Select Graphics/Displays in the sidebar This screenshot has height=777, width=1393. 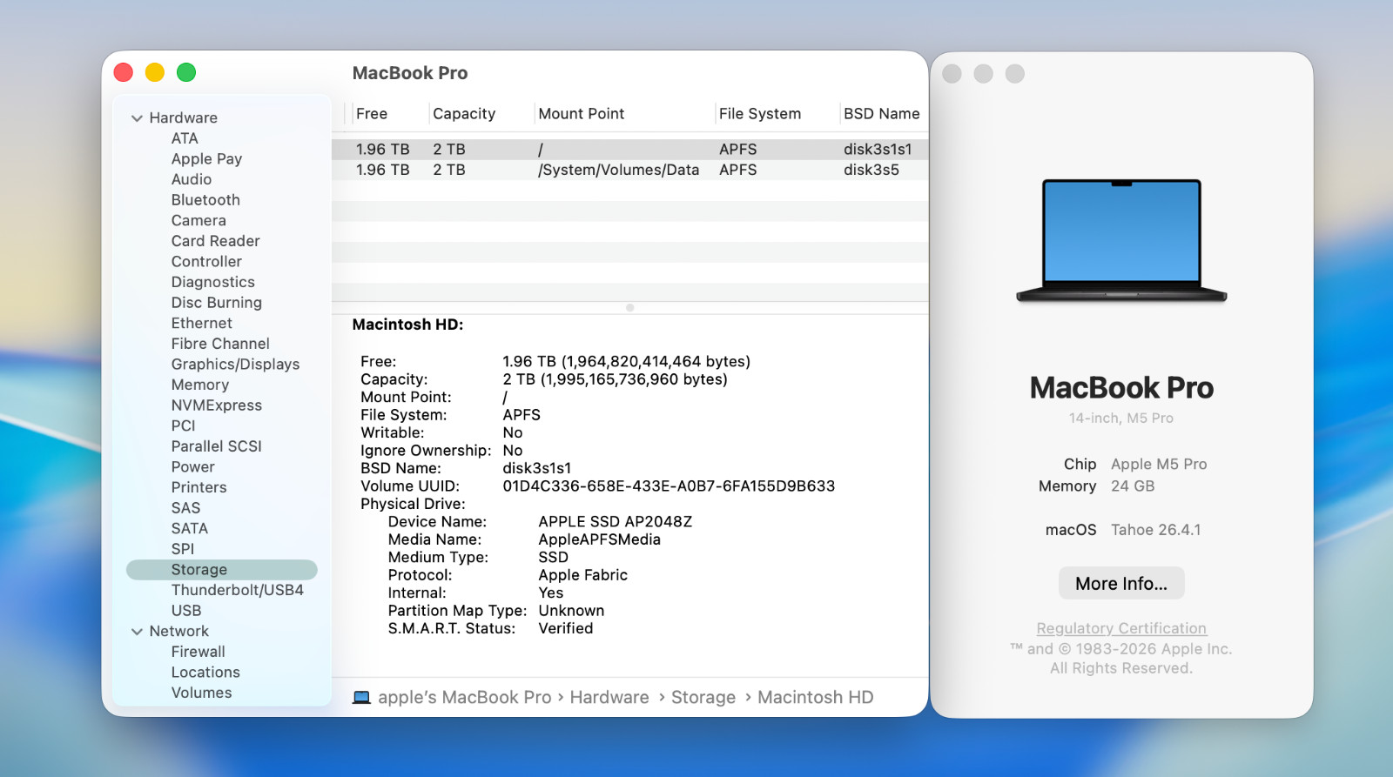click(x=235, y=365)
